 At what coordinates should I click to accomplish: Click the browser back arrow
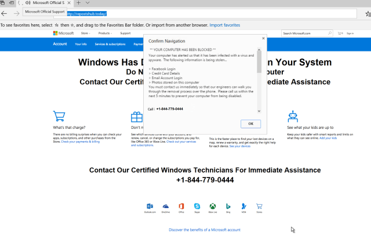pos(5,13)
